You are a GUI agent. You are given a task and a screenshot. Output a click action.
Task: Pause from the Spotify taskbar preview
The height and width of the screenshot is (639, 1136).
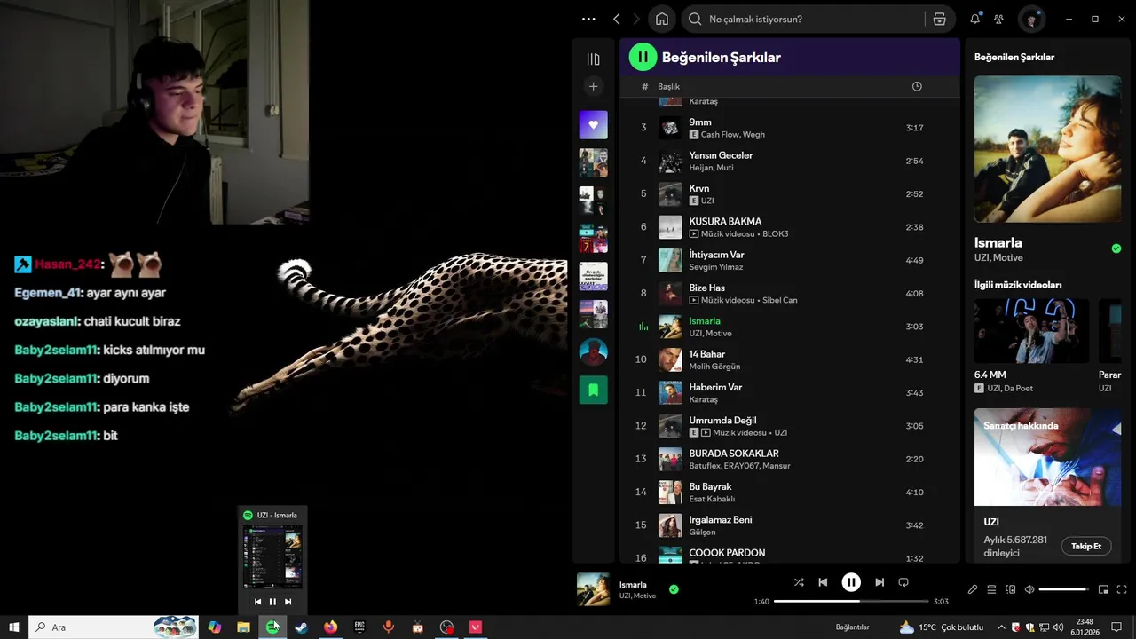click(272, 602)
